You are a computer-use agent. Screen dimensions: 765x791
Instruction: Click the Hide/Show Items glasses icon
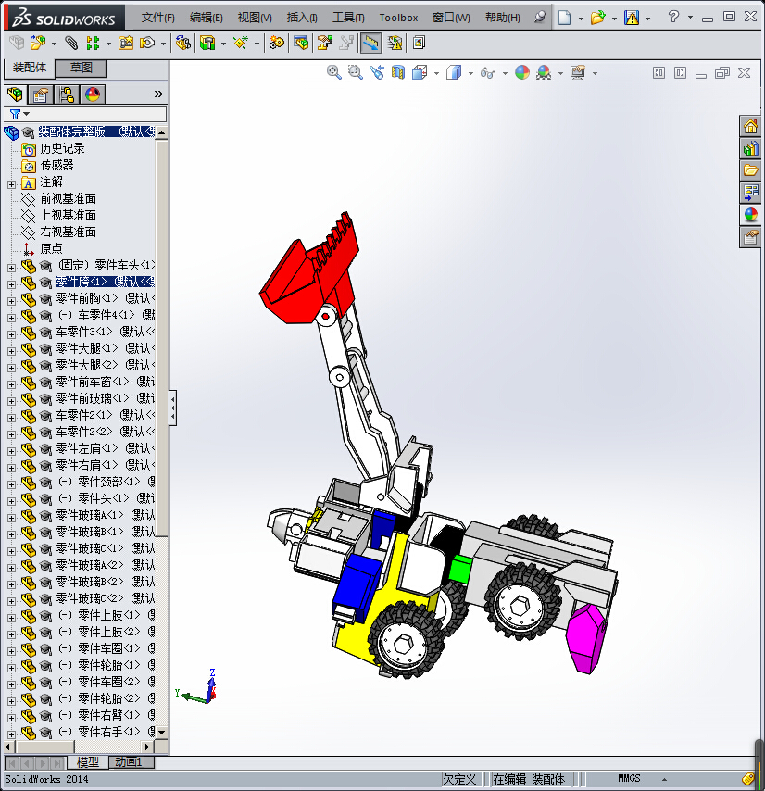tap(488, 72)
